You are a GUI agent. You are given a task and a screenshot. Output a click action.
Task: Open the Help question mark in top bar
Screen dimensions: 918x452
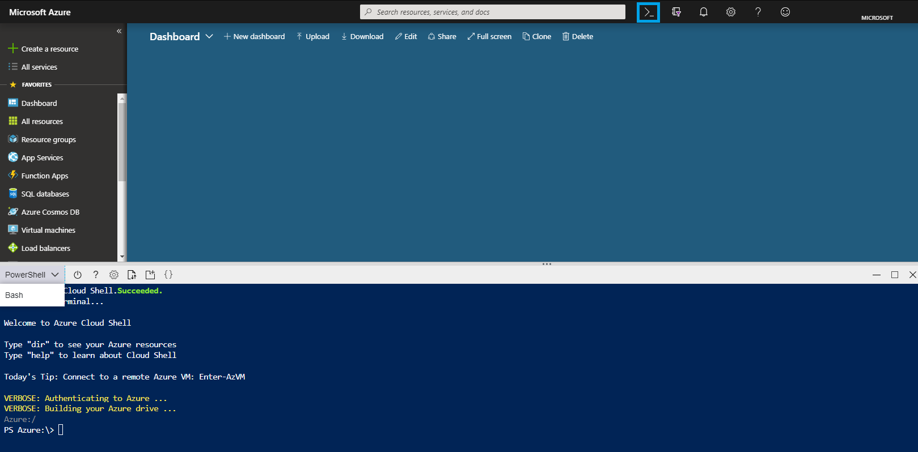758,12
